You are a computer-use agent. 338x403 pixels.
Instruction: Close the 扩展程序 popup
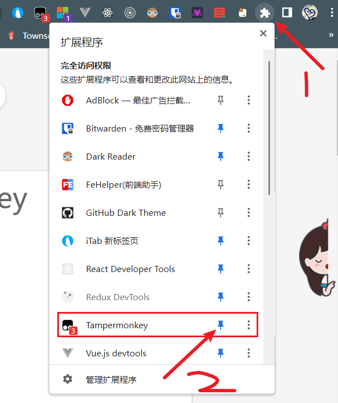click(x=263, y=34)
